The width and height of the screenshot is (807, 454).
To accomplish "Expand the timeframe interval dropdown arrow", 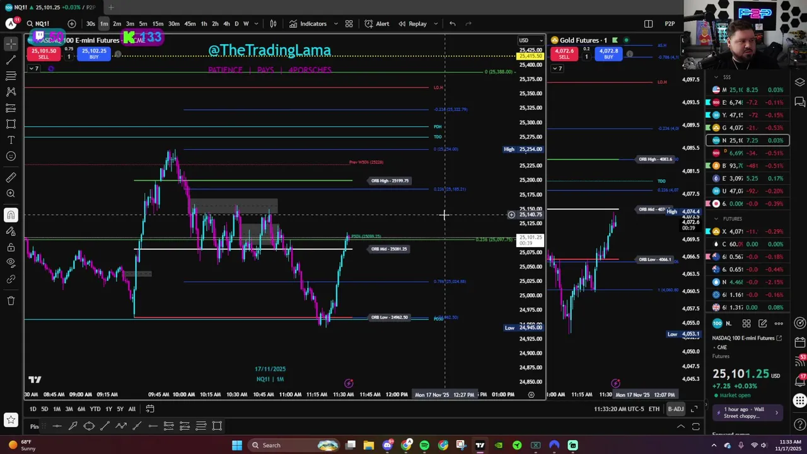I will (256, 24).
